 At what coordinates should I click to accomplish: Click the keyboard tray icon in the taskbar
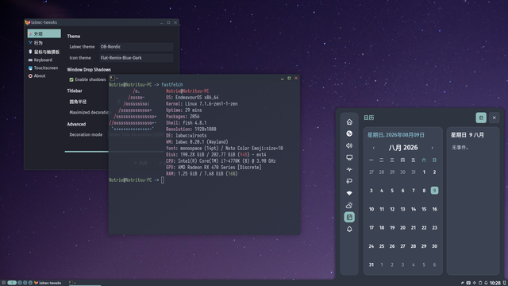point(468,283)
